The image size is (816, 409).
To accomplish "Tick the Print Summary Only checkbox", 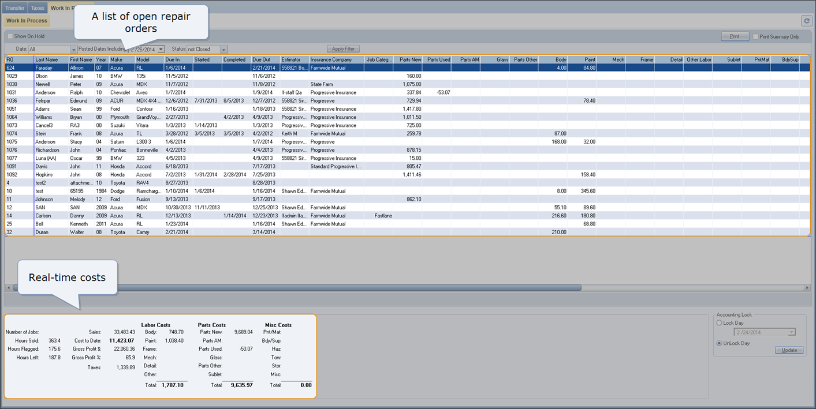I will [755, 36].
